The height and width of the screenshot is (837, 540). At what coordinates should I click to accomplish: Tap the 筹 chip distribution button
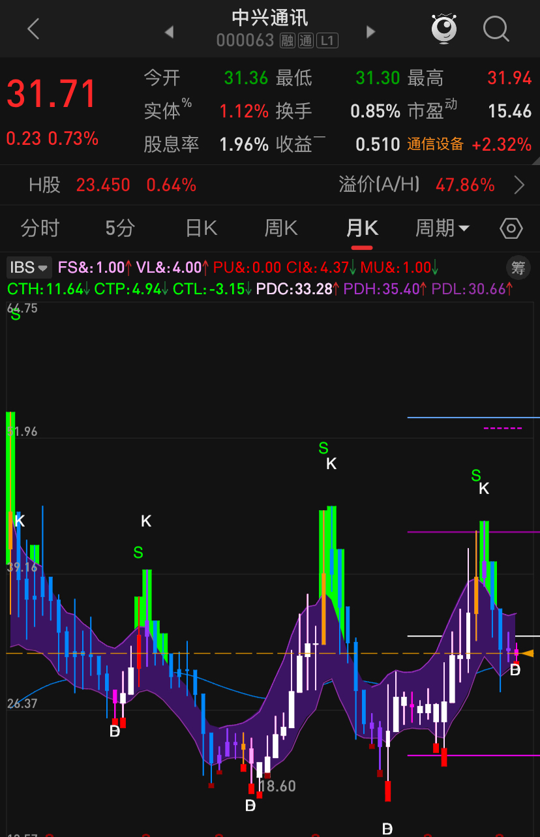(518, 267)
